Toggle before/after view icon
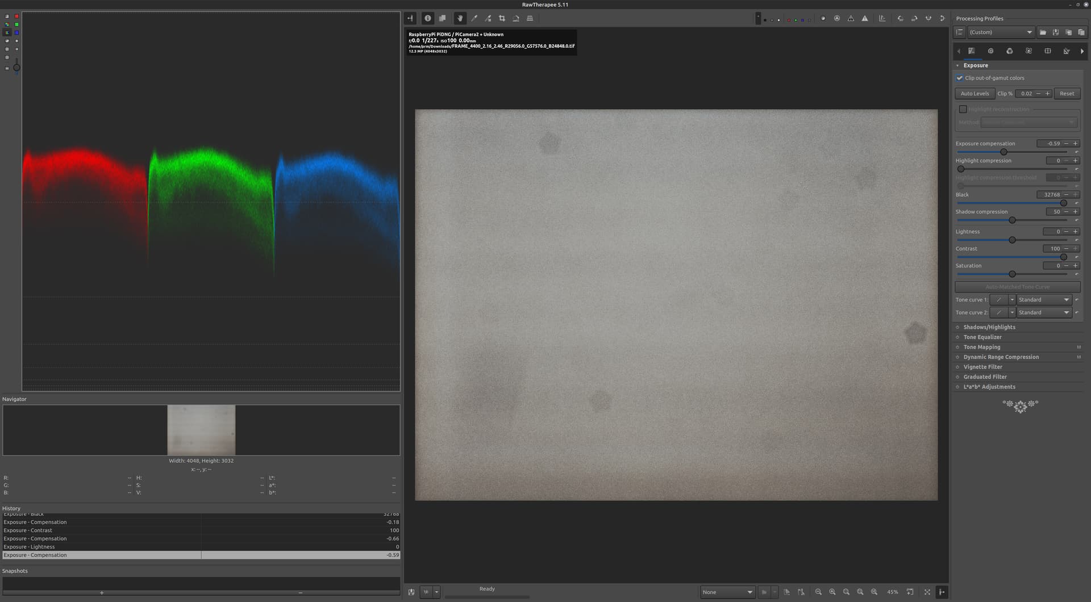1091x602 pixels. [442, 18]
